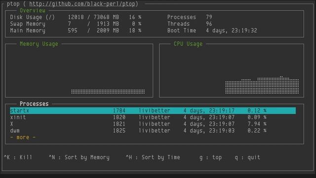Click the Memory Usage dotted bar graph
The image size is (316, 178).
108,91
